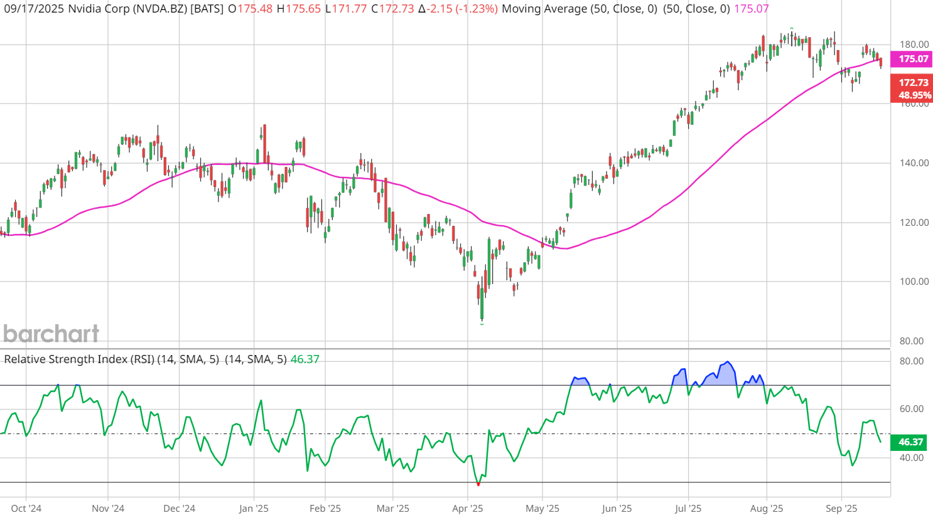The height and width of the screenshot is (518, 933).
Task: Click the 140.00 price axis label
Action: tap(914, 163)
